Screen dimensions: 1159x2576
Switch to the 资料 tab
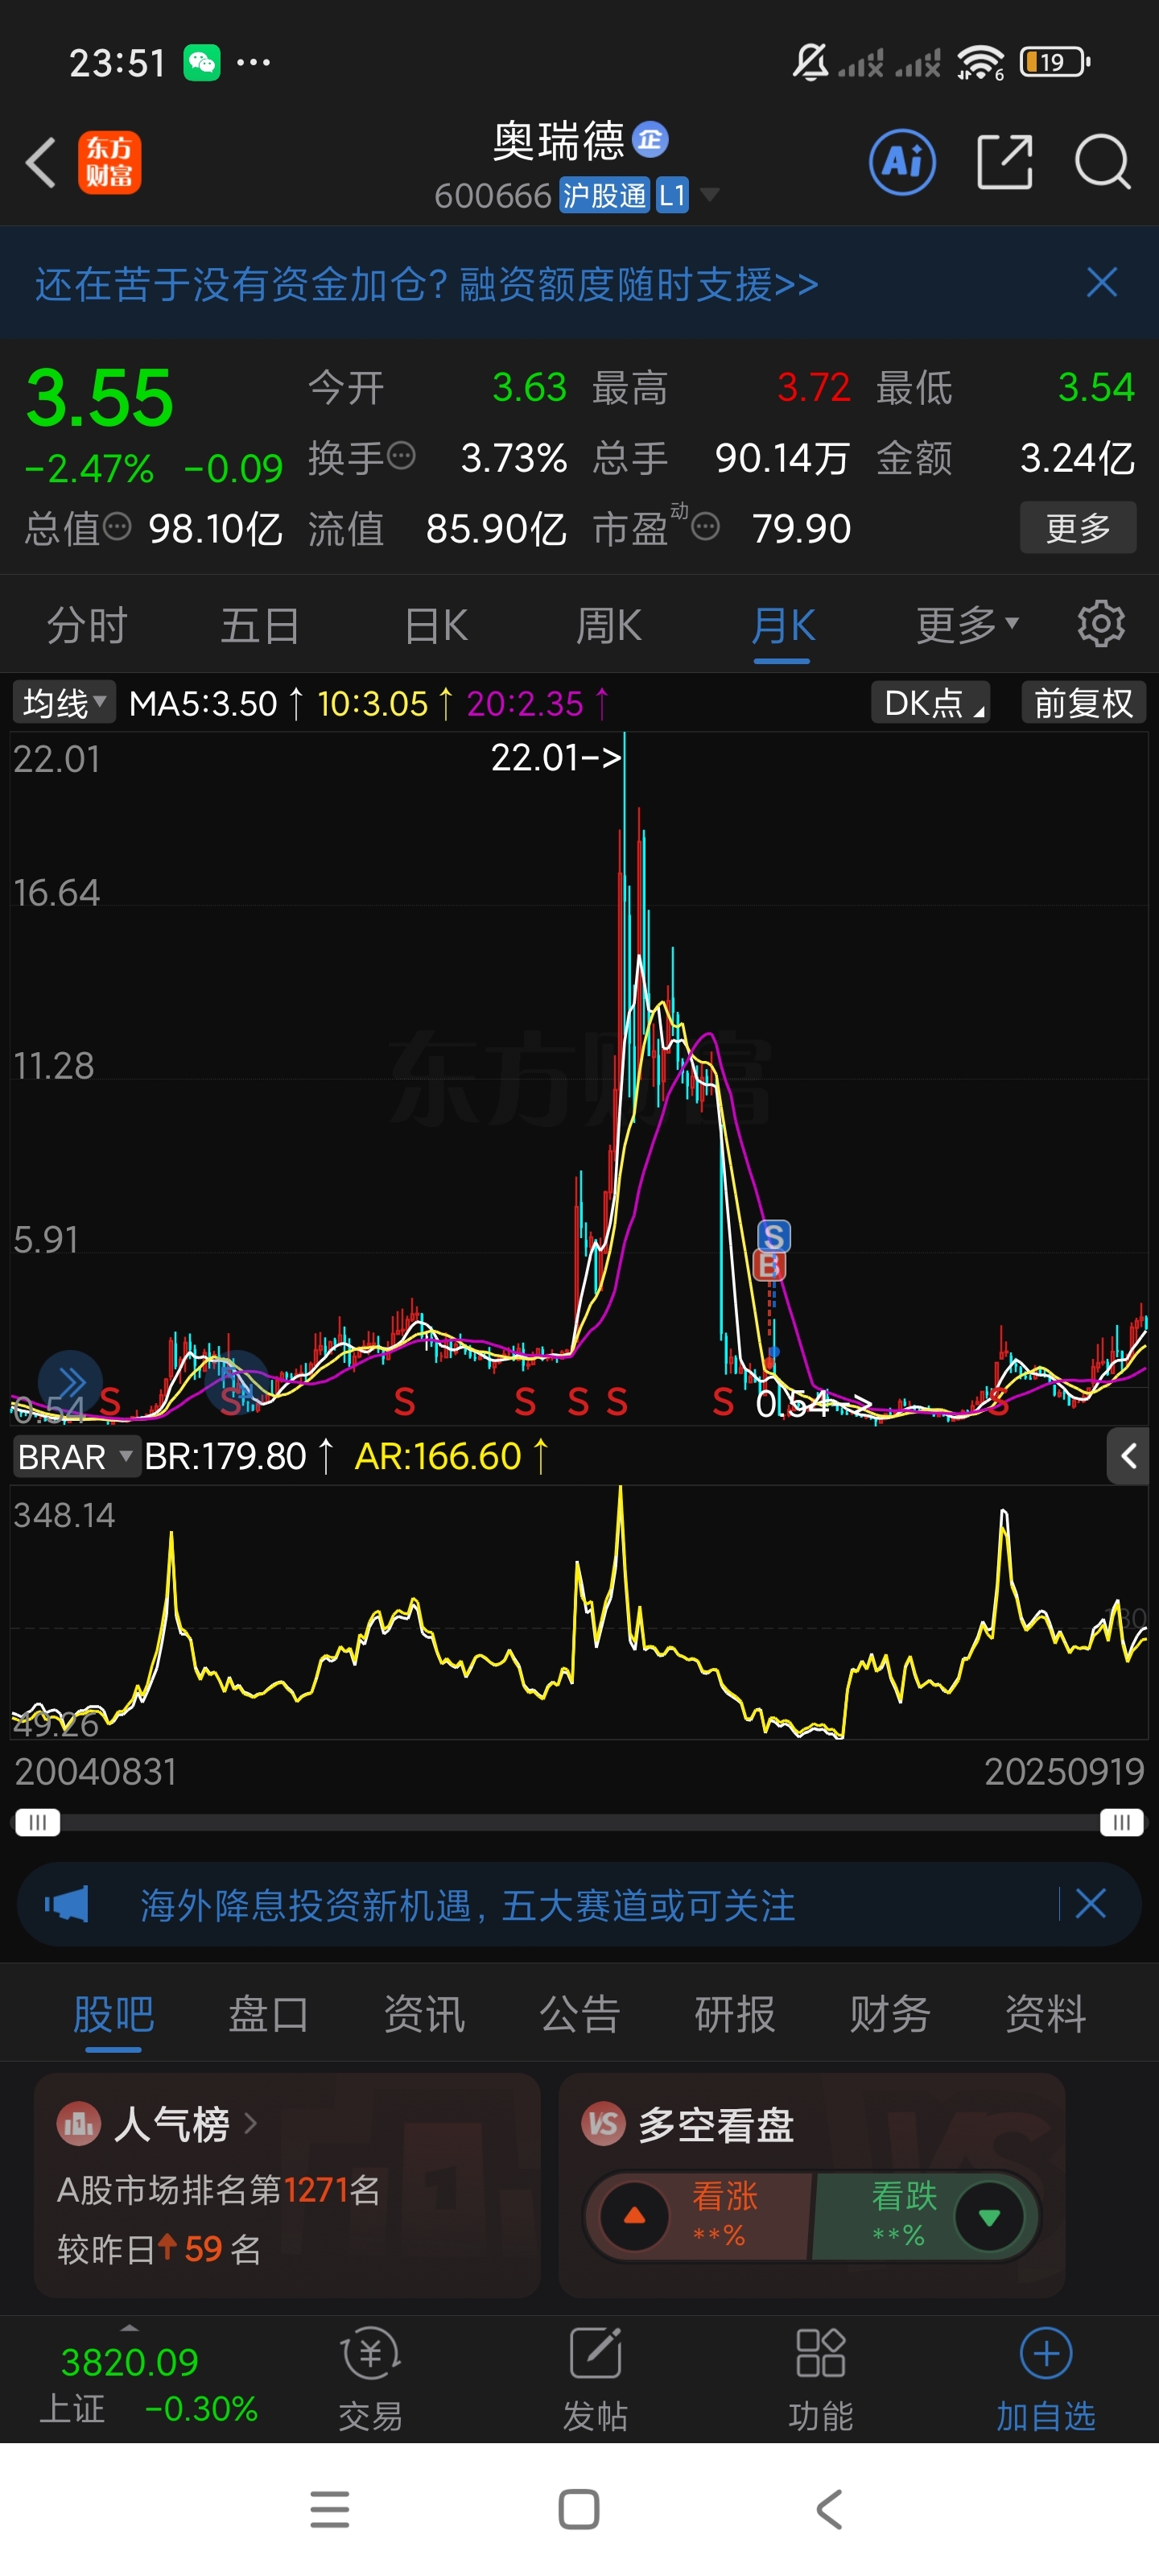[1045, 2013]
